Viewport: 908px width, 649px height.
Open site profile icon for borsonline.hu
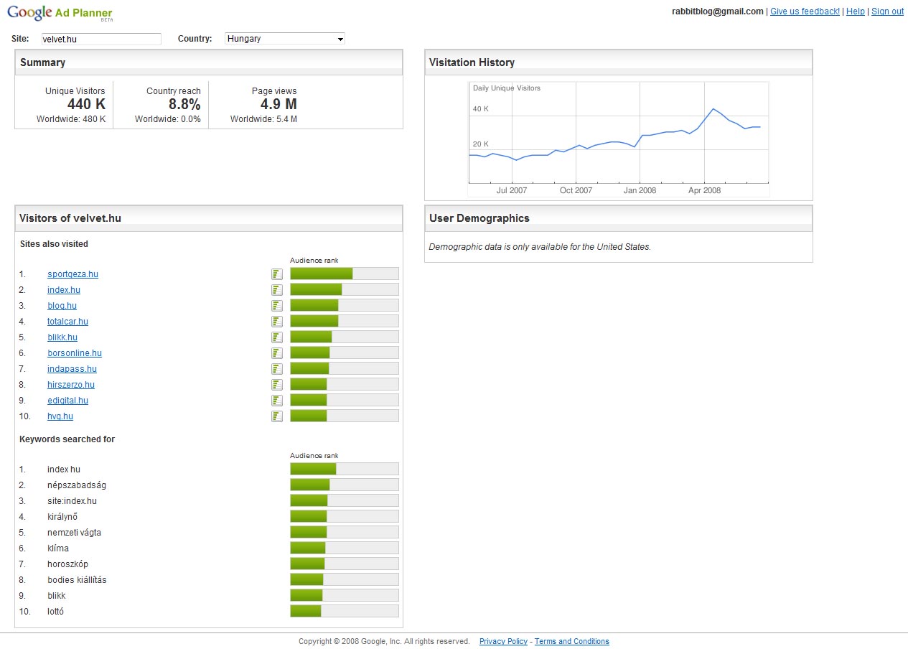(277, 353)
